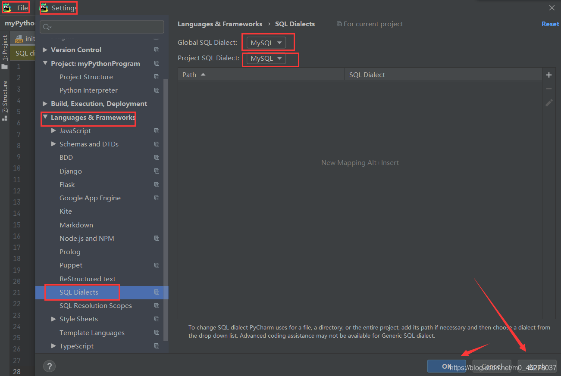Click project-level icon next to Version Control
Screen dimensions: 561x376
point(157,50)
